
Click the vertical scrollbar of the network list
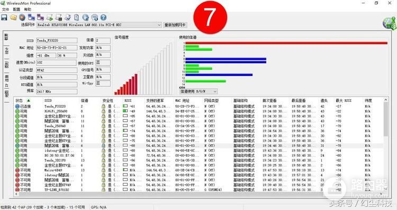point(385,145)
